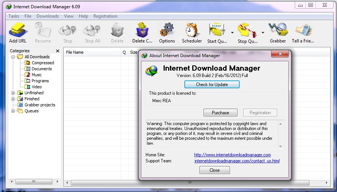Click download list scroll left arrow
Viewport: 337px width, 192px height.
67,183
